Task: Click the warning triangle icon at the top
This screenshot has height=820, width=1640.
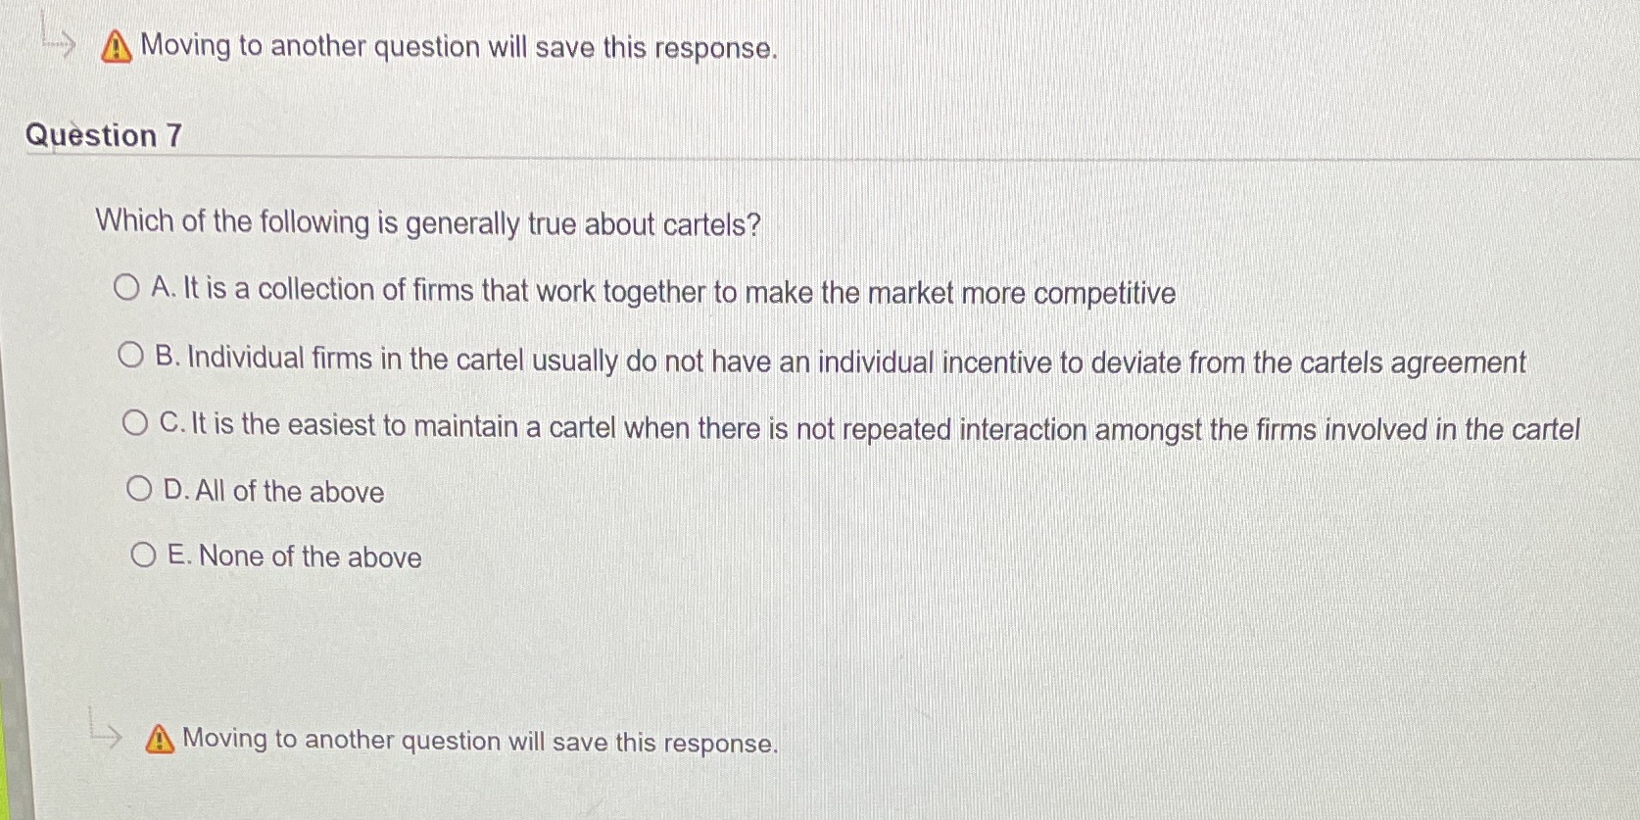Action: click(115, 47)
